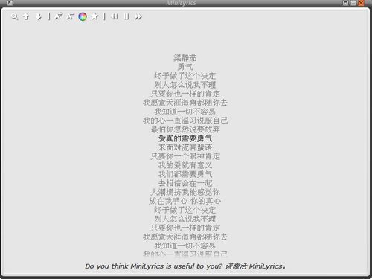372x279 pixels.
Task: Decrease lyrics font size with A- icon
Action: (x=71, y=16)
